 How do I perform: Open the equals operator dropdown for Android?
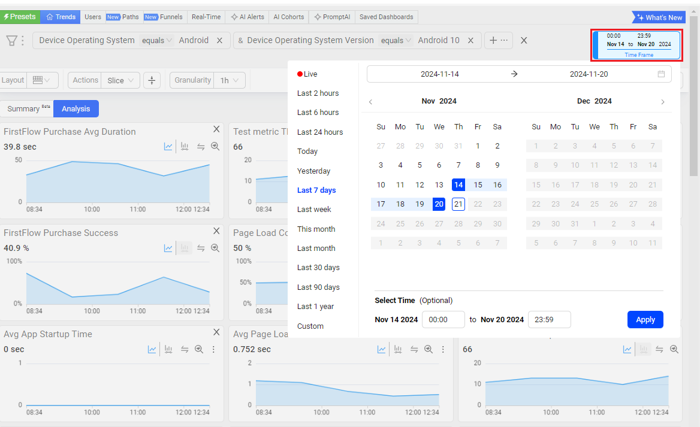[157, 40]
